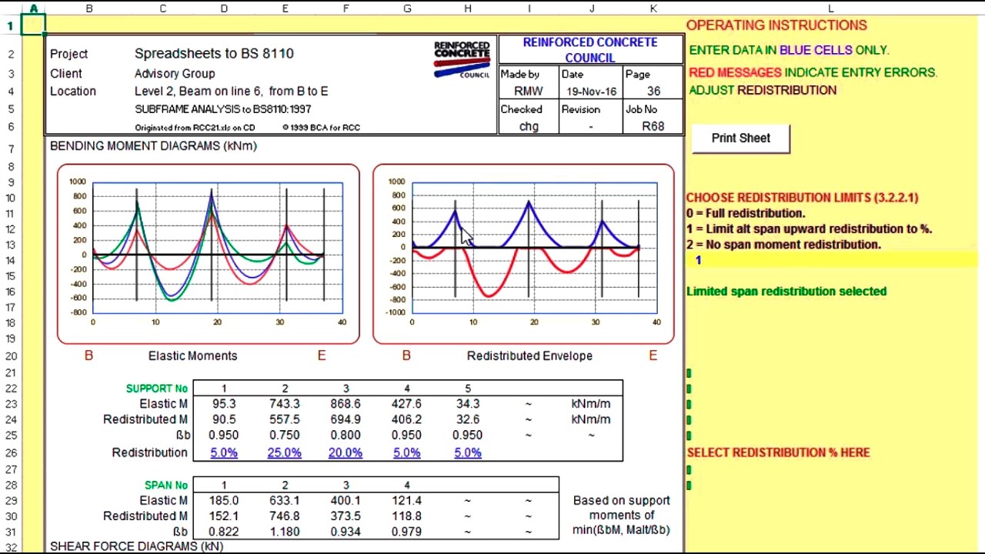The width and height of the screenshot is (985, 554).
Task: Click span 2 redistributed M value 746.8
Action: 285,516
